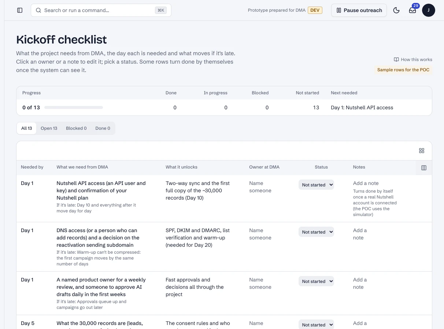The image size is (444, 329).
Task: Select the Blocked 0 tab
Action: point(76,128)
